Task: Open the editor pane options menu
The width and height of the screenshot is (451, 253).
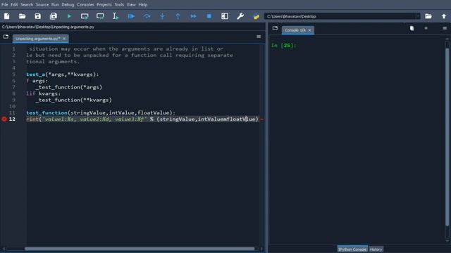Action: pyautogui.click(x=259, y=37)
